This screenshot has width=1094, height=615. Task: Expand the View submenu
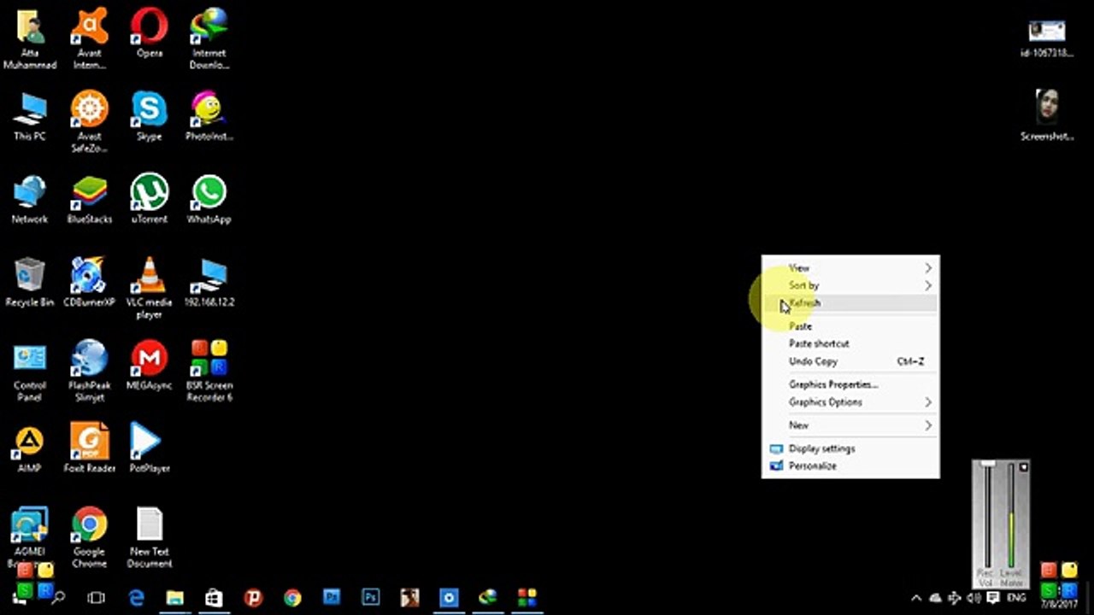point(850,268)
